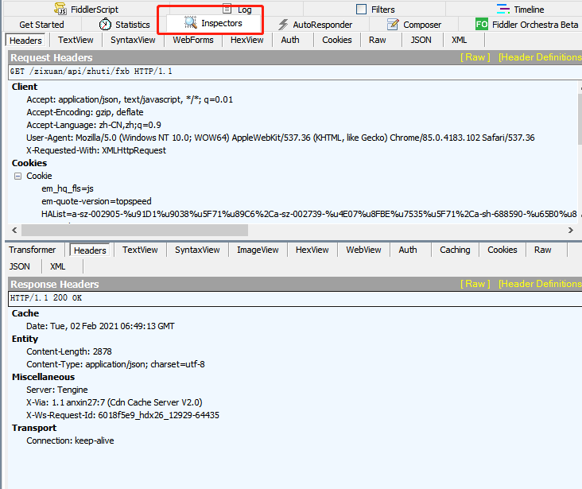This screenshot has height=489, width=582.
Task: Open the AutoResponder tab
Action: click(x=315, y=25)
